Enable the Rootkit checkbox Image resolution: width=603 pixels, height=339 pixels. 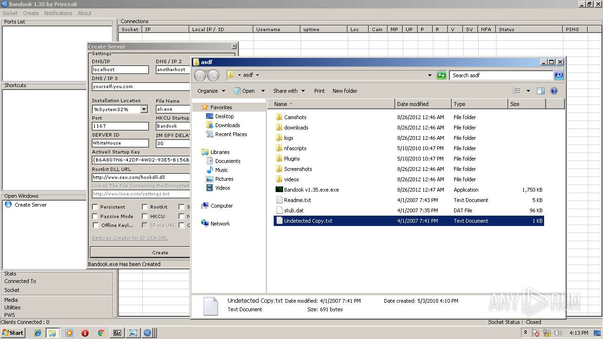145,207
